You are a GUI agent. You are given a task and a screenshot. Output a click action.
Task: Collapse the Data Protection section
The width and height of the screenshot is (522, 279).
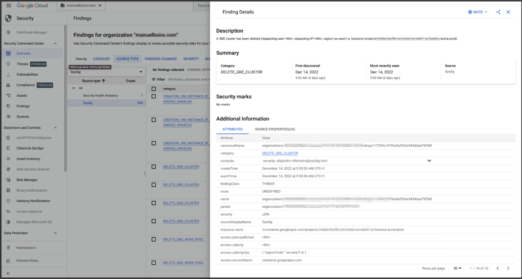[x=55, y=233]
